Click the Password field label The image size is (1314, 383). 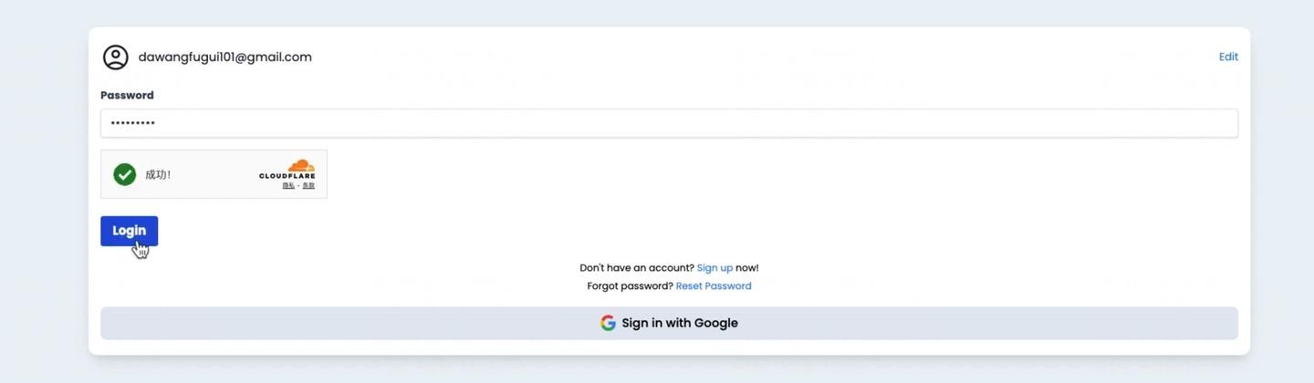point(127,95)
